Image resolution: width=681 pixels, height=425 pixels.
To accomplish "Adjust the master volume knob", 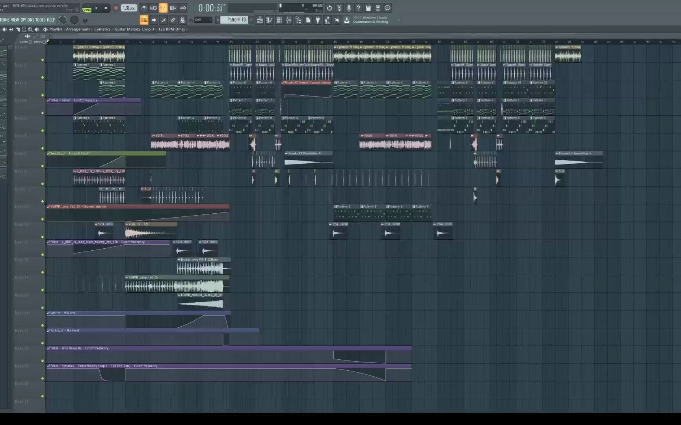I will (x=63, y=20).
